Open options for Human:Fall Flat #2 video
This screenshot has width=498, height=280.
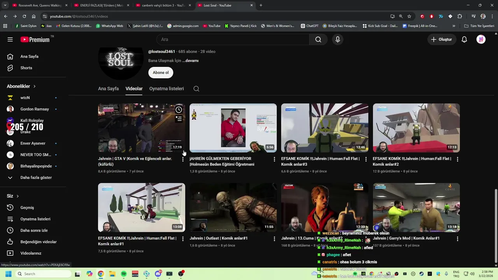coord(458,159)
